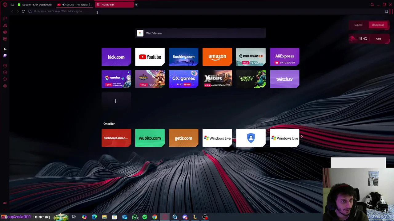Add a new speed dial with plus tile
The image size is (394, 221).
point(116,101)
